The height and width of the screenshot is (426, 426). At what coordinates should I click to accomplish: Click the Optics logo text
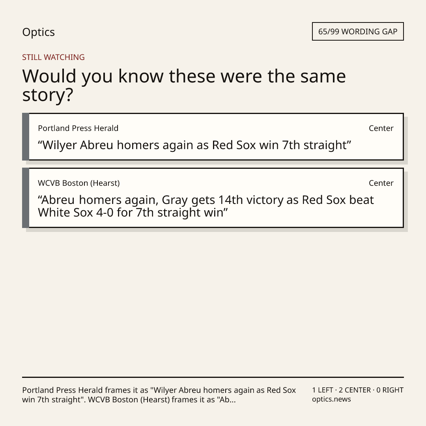38,32
